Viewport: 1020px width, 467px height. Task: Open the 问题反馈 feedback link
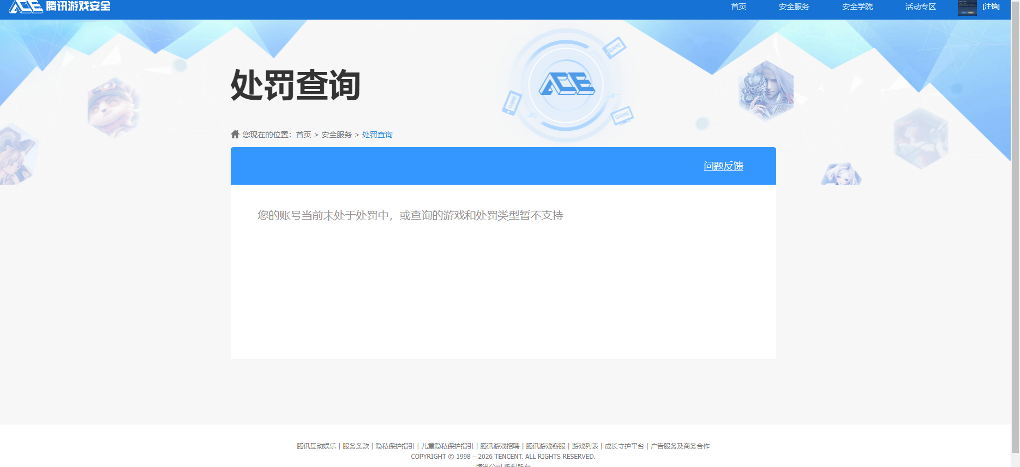point(723,166)
